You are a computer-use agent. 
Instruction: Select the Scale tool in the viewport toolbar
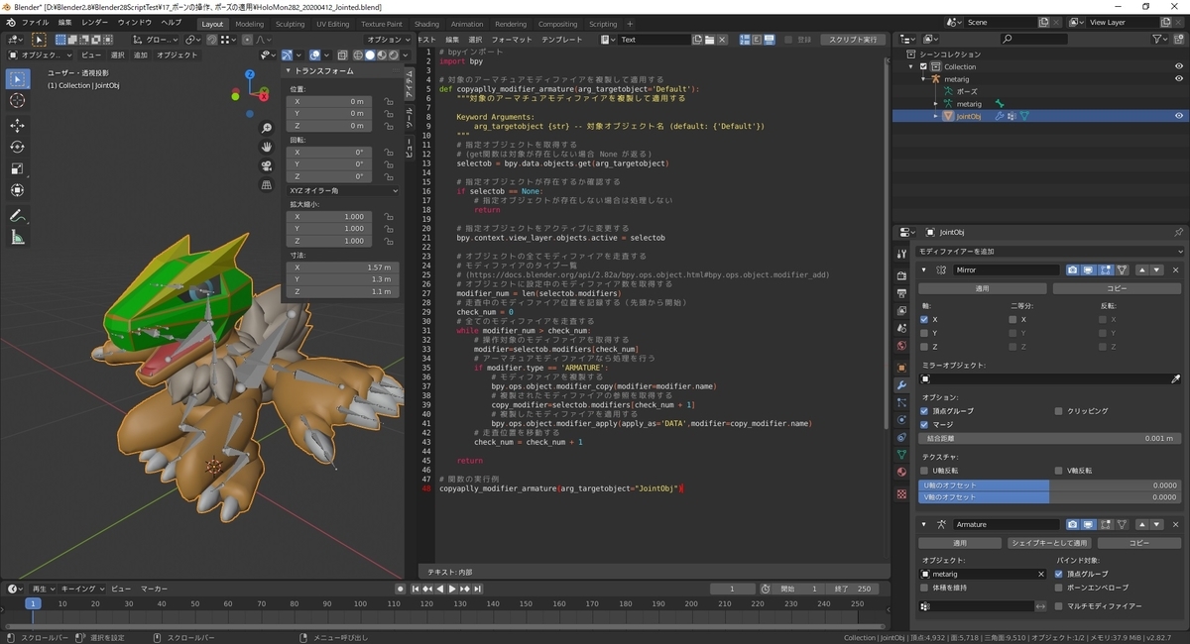pos(18,168)
